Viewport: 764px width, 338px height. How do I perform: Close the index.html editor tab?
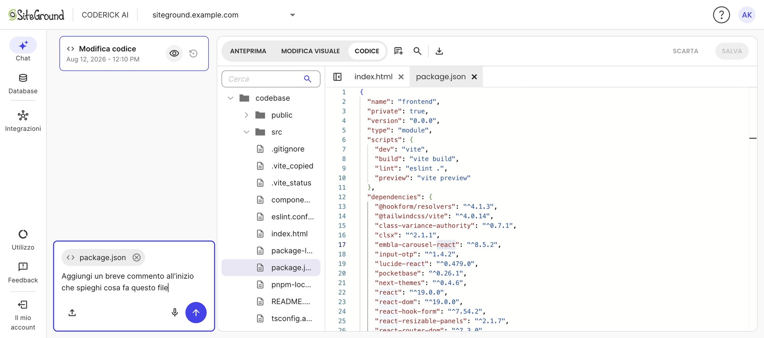401,77
